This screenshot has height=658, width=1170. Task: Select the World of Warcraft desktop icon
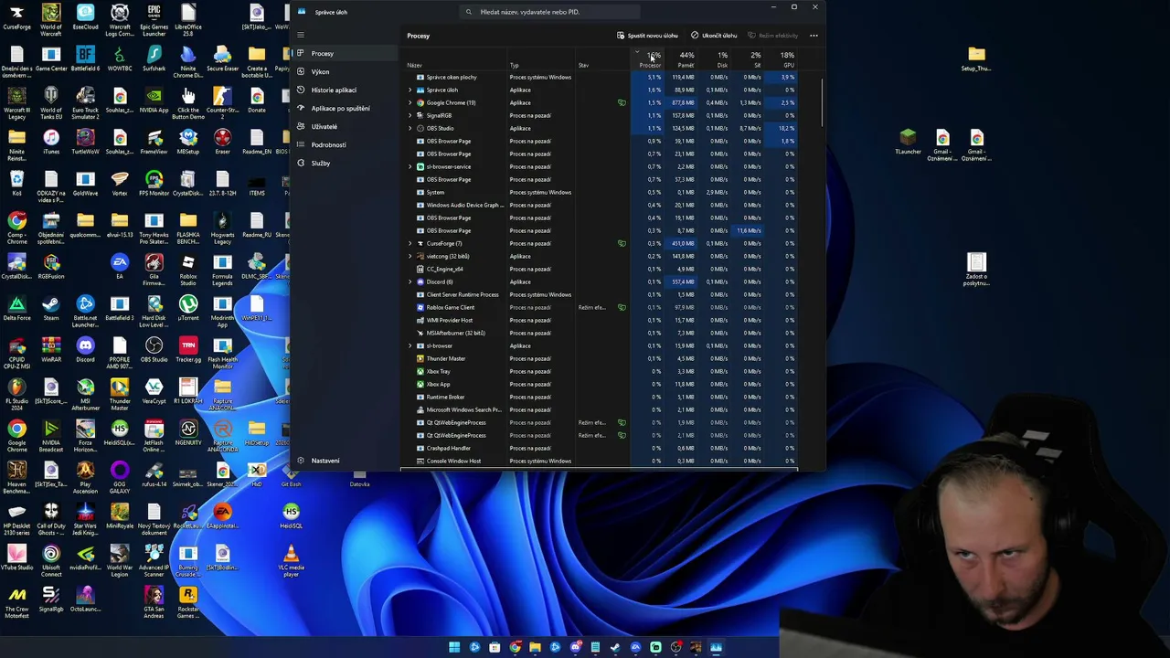tap(51, 18)
